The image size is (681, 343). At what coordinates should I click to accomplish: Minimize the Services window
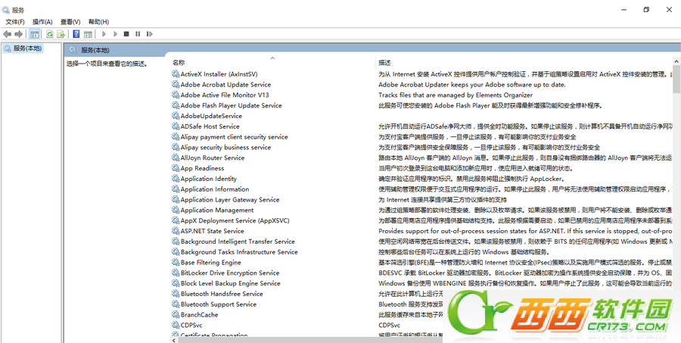(624, 10)
